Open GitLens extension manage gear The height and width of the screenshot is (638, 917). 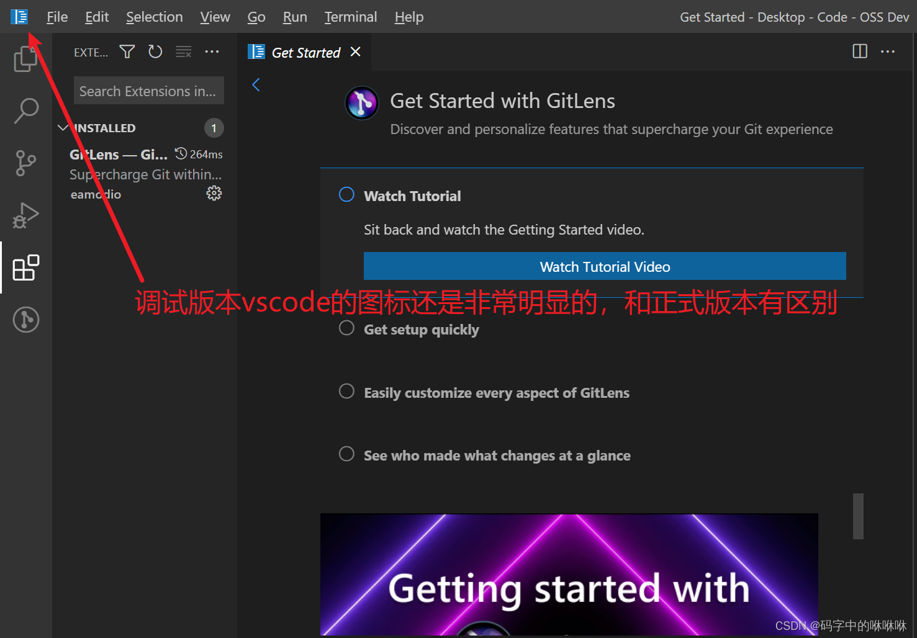214,193
